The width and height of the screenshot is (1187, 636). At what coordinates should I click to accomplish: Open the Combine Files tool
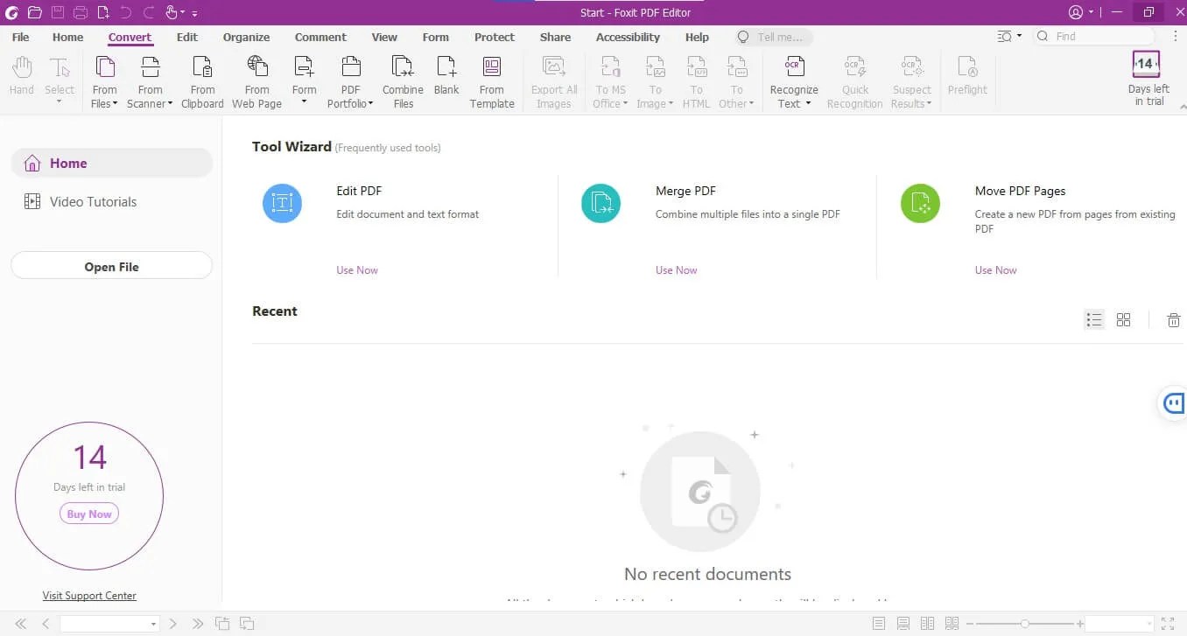click(402, 79)
